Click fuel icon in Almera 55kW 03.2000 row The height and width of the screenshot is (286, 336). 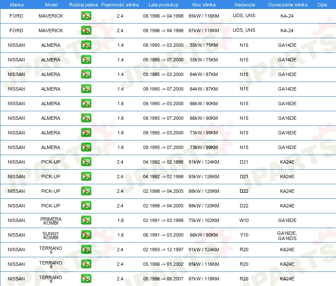(x=86, y=45)
